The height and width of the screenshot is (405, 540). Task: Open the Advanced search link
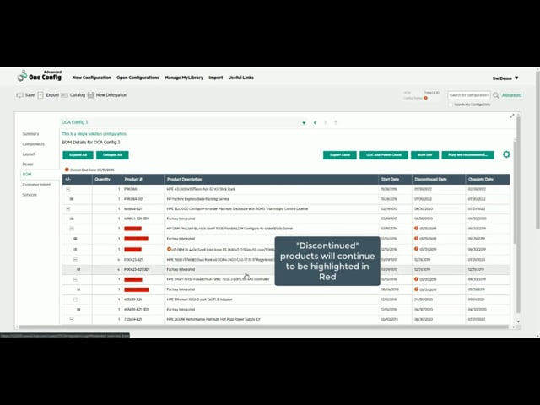[x=511, y=95]
